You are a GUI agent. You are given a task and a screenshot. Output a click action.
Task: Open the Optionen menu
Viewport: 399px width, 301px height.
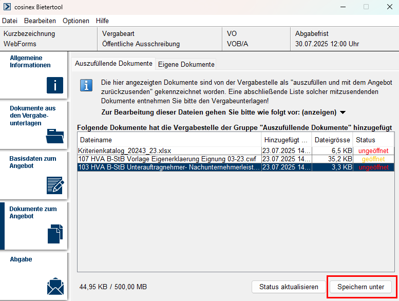76,21
